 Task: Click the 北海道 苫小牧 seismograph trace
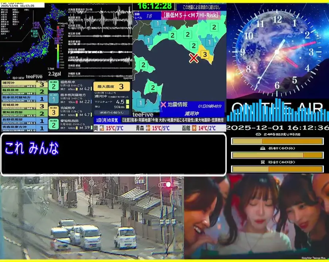[x=100, y=12]
